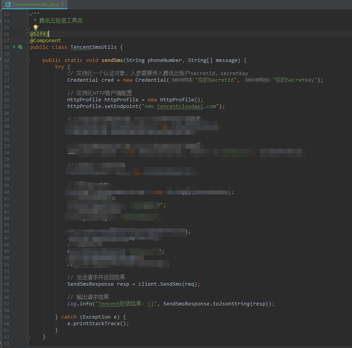The height and width of the screenshot is (348, 352).
Task: Collapse the sendSms method at line 20
Action: [28, 60]
